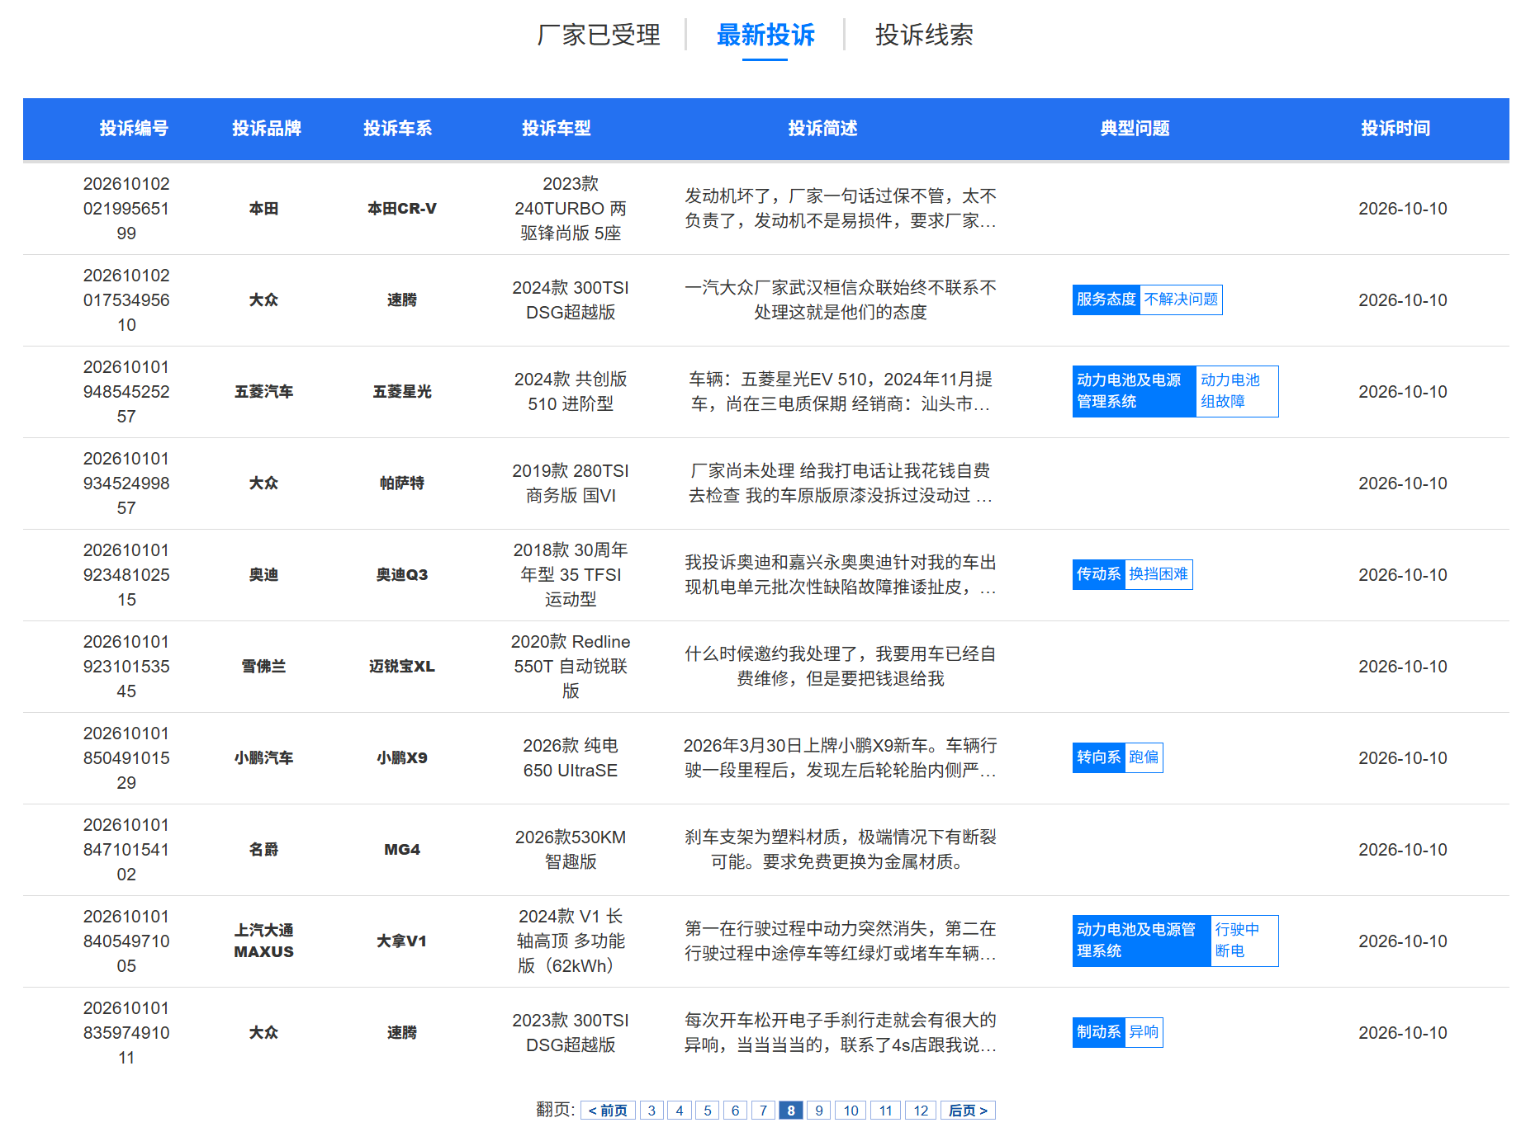Click the 投诉时间 column header

tap(1395, 129)
